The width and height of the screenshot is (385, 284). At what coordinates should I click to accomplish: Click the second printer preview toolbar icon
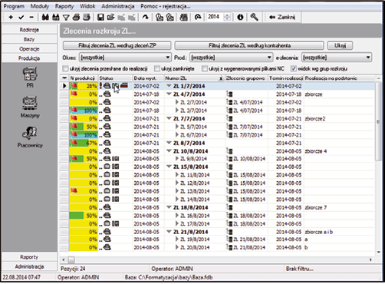click(x=87, y=17)
